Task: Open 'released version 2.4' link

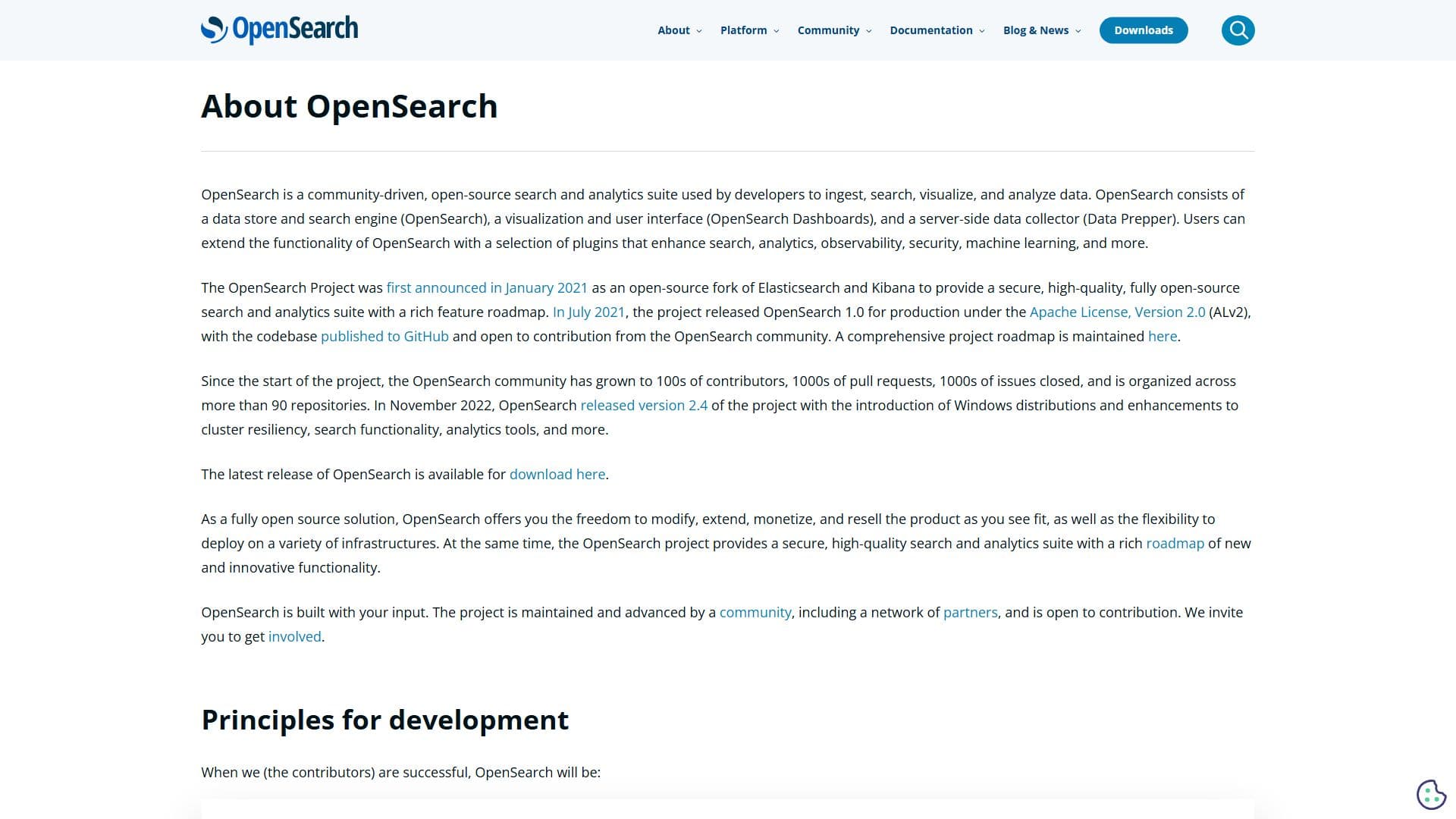Action: tap(644, 406)
